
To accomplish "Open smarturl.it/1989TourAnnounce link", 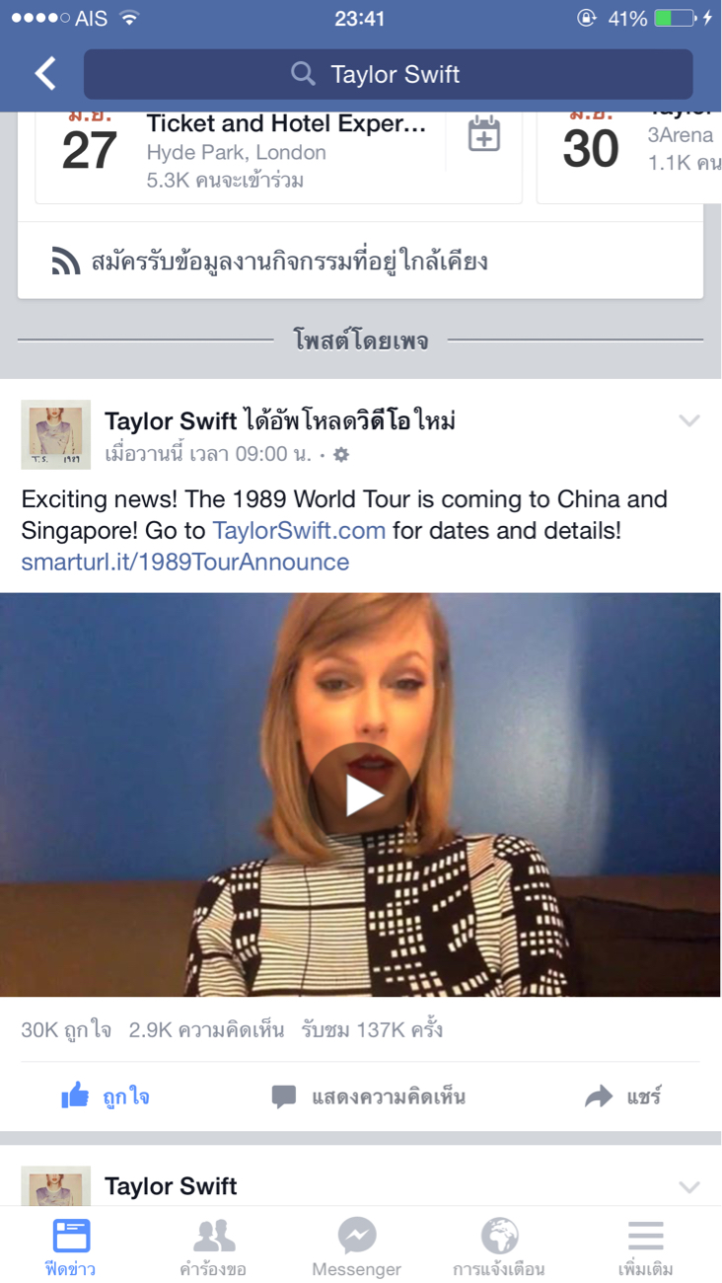I will click(x=185, y=563).
